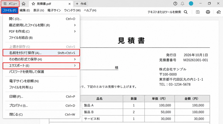The height and width of the screenshot is (124, 223).
Task: Click the + 作成 button
Action: [81, 4]
